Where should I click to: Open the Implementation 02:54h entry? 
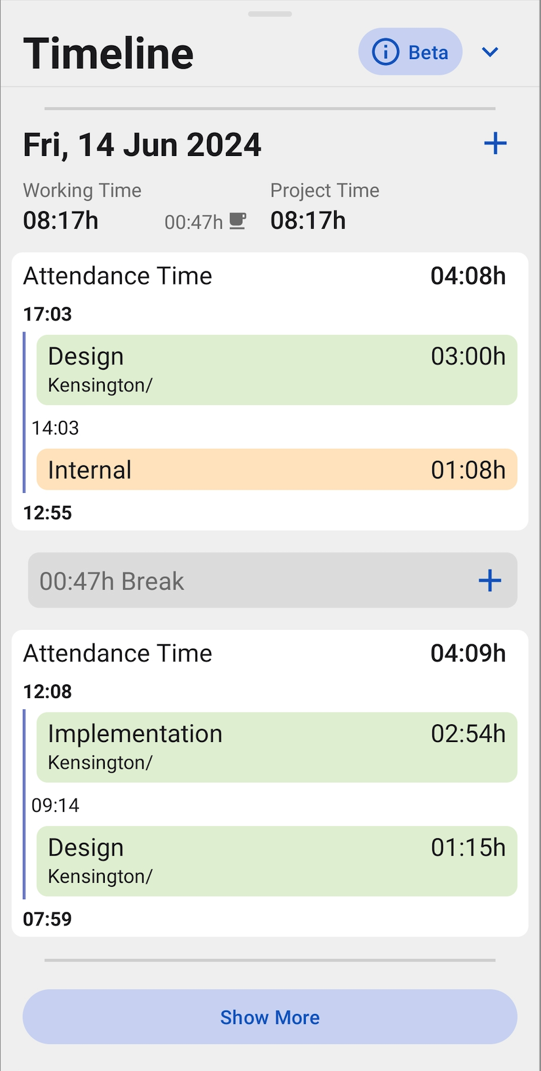(x=277, y=747)
